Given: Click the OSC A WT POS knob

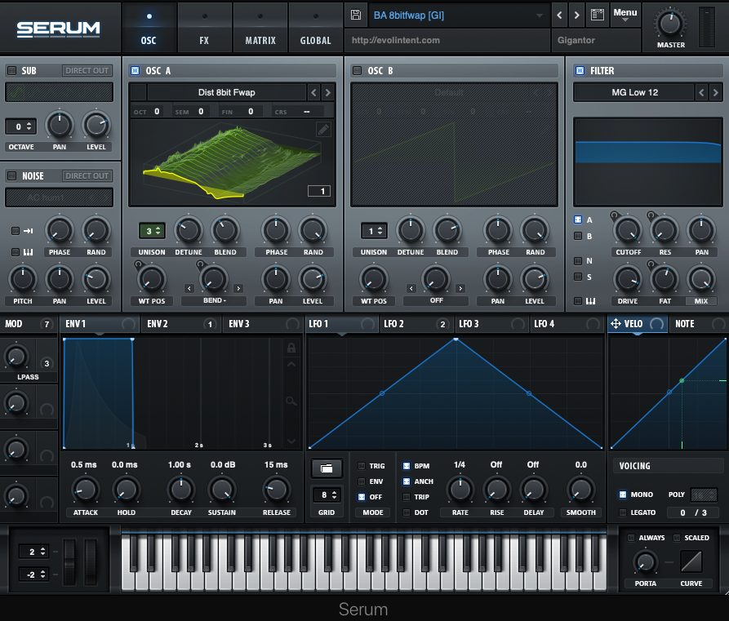Looking at the screenshot, I should [152, 279].
